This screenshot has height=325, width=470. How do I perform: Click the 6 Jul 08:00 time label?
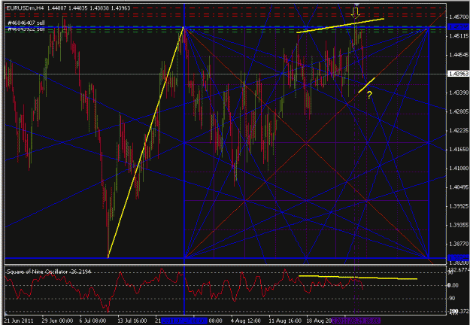92,320
